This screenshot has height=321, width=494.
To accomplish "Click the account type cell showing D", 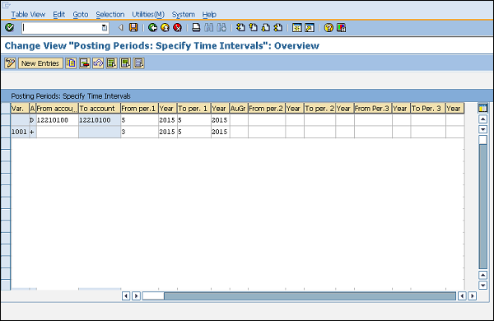I will [32, 120].
